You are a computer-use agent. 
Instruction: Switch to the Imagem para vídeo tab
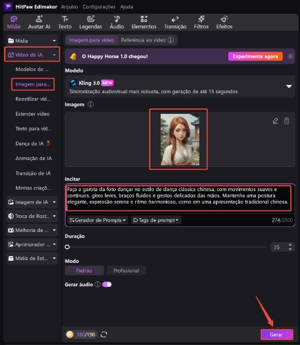pyautogui.click(x=92, y=40)
